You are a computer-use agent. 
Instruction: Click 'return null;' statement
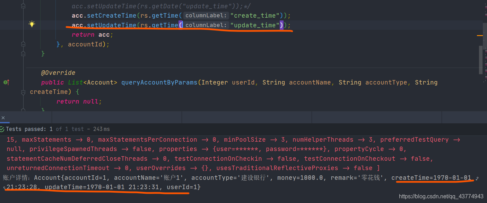coord(79,101)
